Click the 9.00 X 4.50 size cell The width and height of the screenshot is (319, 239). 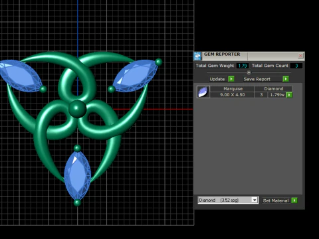233,95
